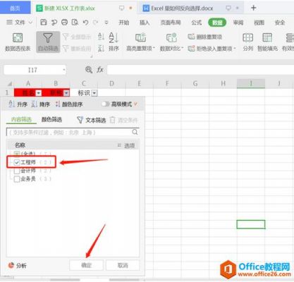Check the 会计师 checkbox
294x282 pixels.
(17, 171)
